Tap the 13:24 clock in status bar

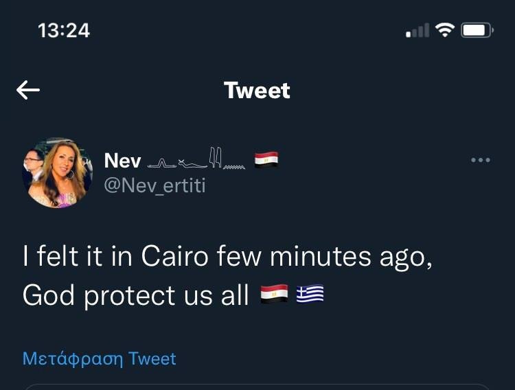(64, 30)
